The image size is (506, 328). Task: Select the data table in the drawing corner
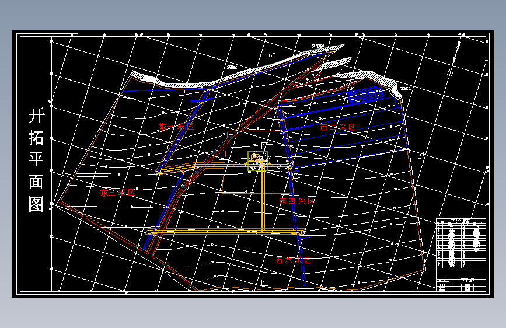(x=461, y=243)
